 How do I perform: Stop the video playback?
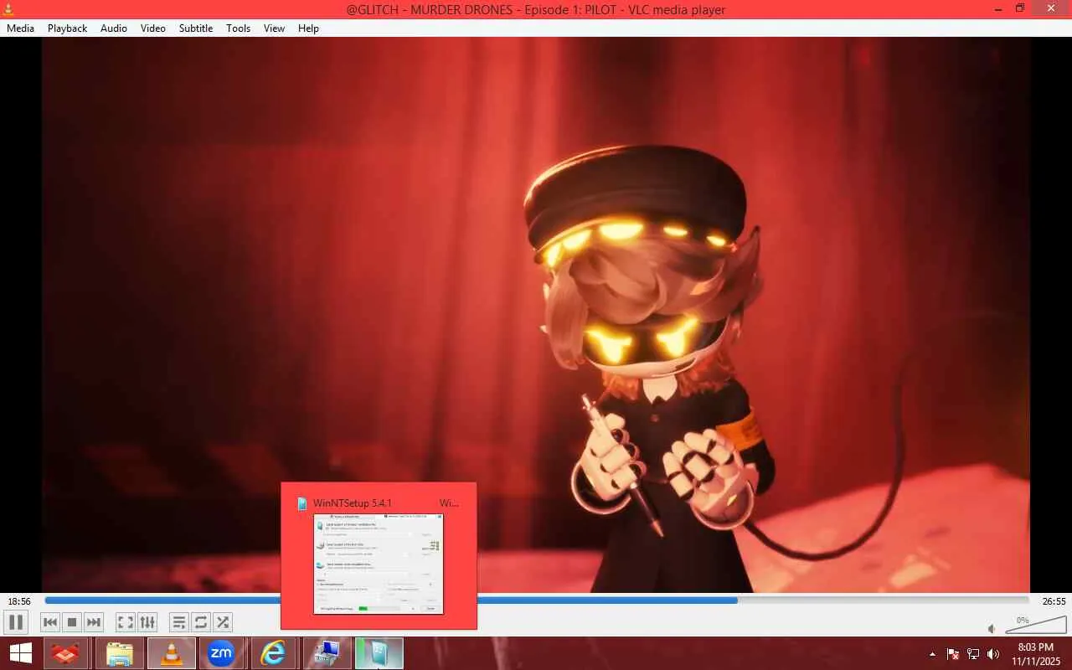pyautogui.click(x=72, y=622)
